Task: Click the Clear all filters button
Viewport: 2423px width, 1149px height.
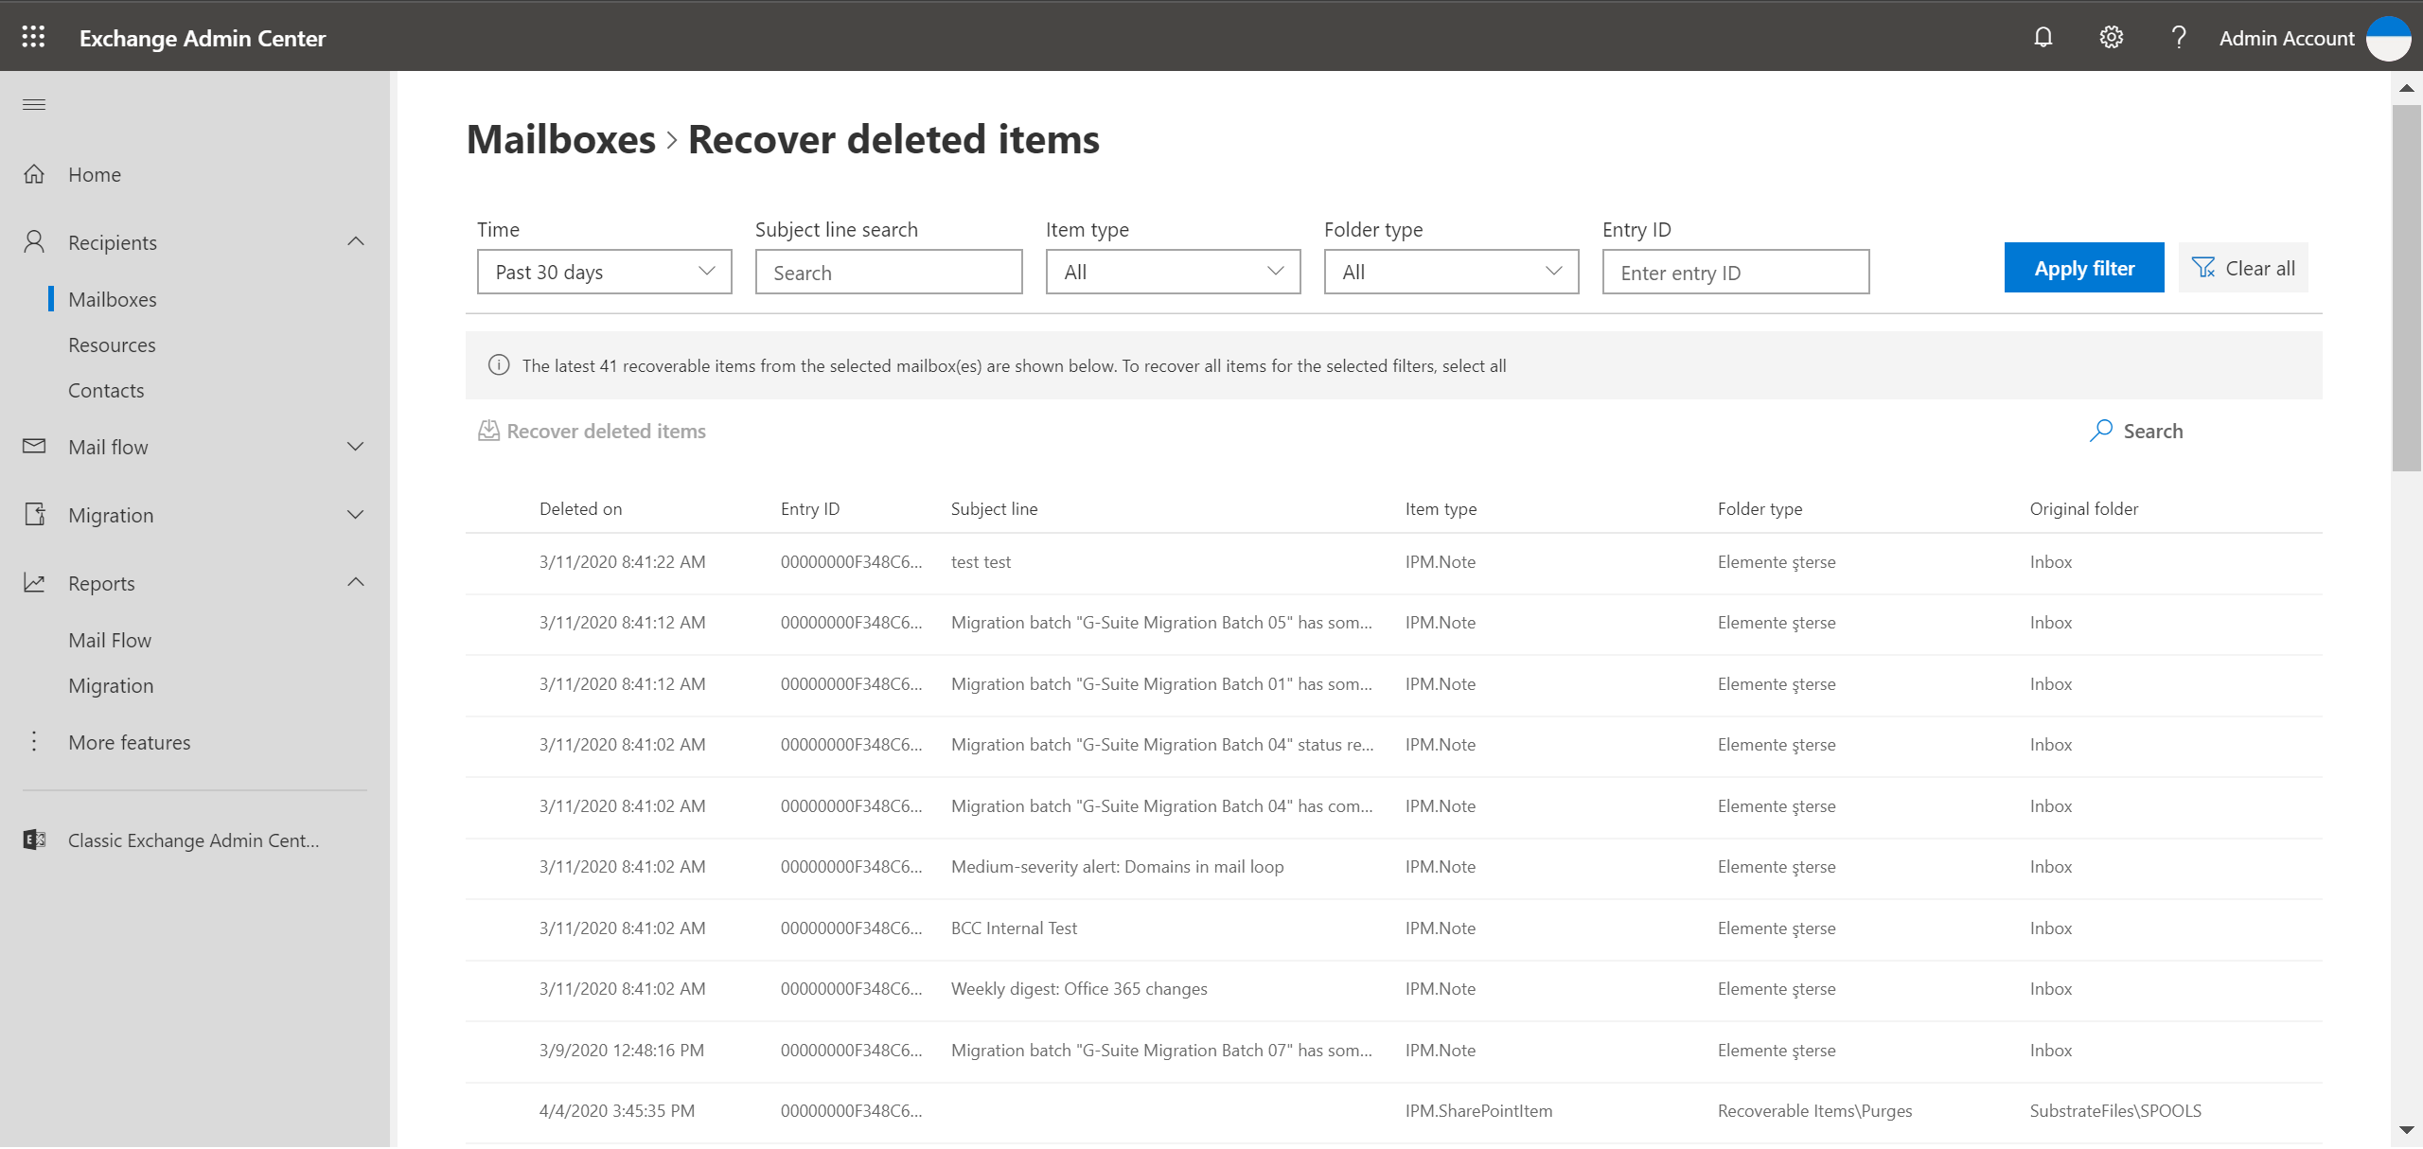Action: pyautogui.click(x=2244, y=267)
